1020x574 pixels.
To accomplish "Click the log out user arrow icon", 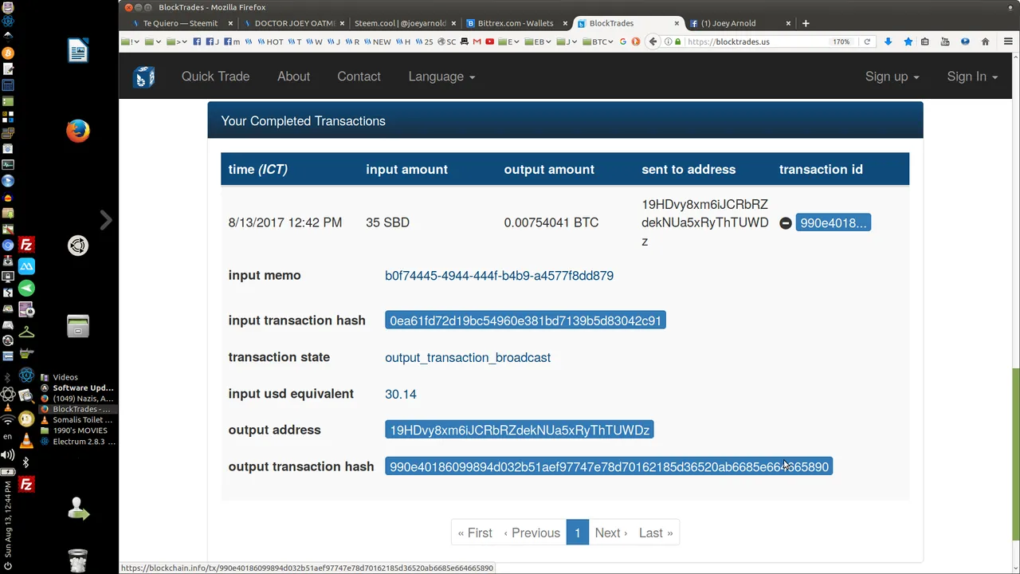I will click(x=78, y=509).
